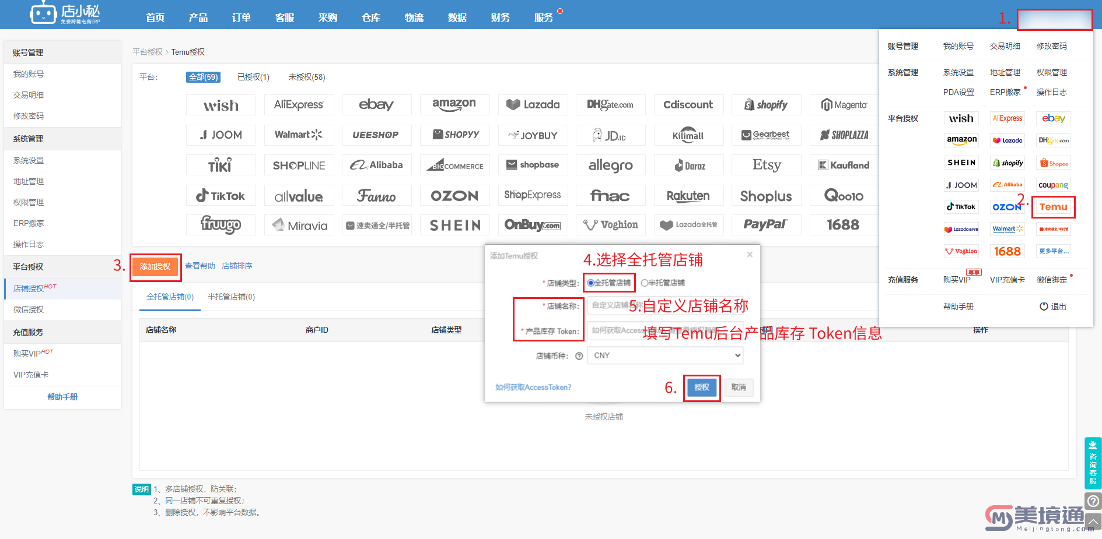The image size is (1102, 539).
Task: Switch to 半托管店铺(0) tab
Action: [x=231, y=297]
